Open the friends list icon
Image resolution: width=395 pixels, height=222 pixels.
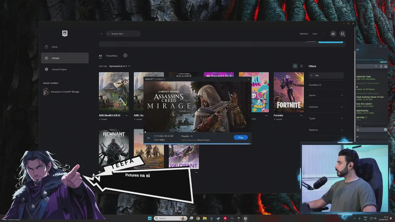(x=333, y=34)
